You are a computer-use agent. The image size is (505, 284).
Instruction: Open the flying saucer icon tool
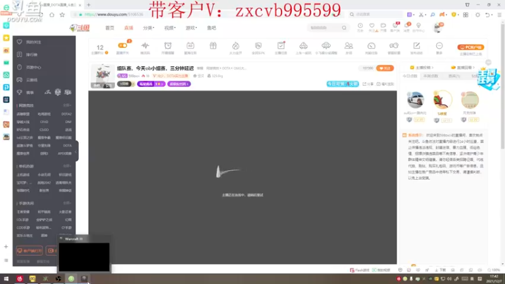point(326,45)
